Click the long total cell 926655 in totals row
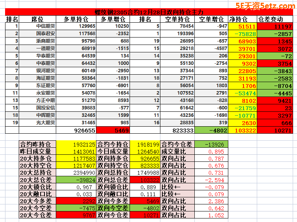 (x=76, y=130)
